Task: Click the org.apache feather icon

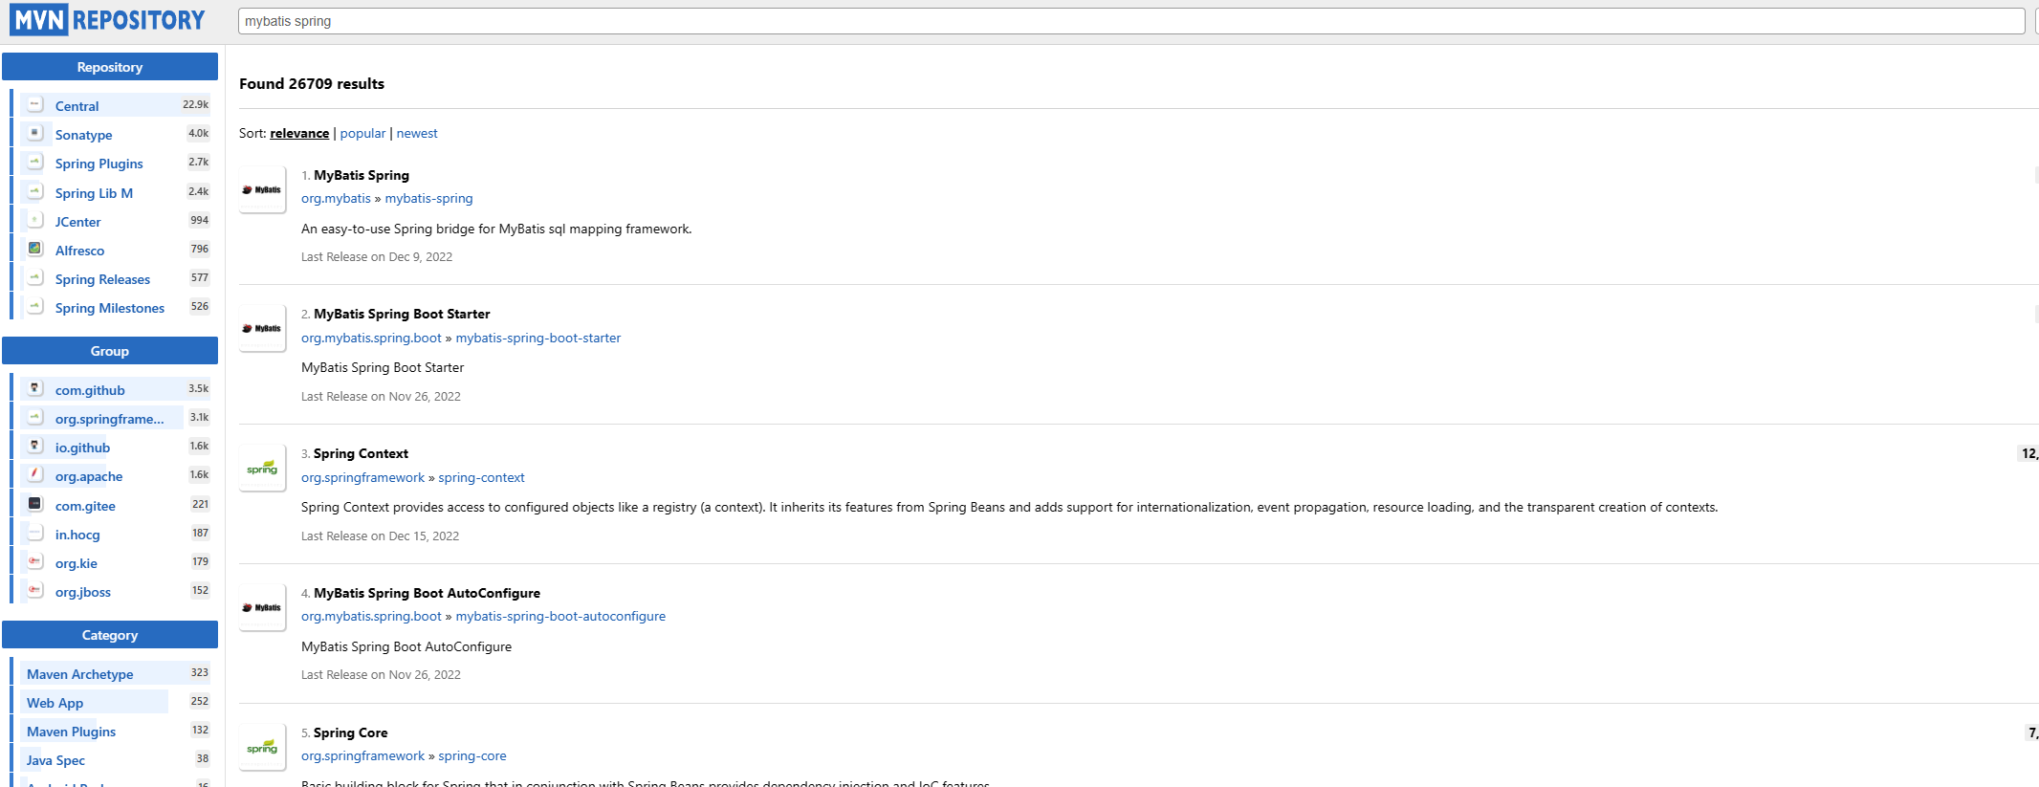Action: point(35,474)
